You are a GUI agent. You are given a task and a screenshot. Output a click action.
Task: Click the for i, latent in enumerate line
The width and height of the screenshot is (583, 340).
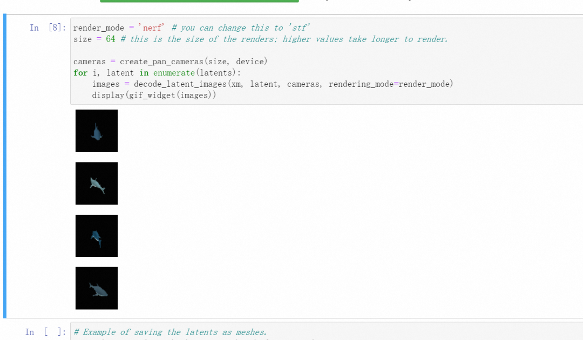click(x=157, y=73)
